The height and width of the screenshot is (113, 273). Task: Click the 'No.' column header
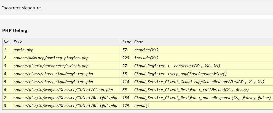[x=7, y=42]
